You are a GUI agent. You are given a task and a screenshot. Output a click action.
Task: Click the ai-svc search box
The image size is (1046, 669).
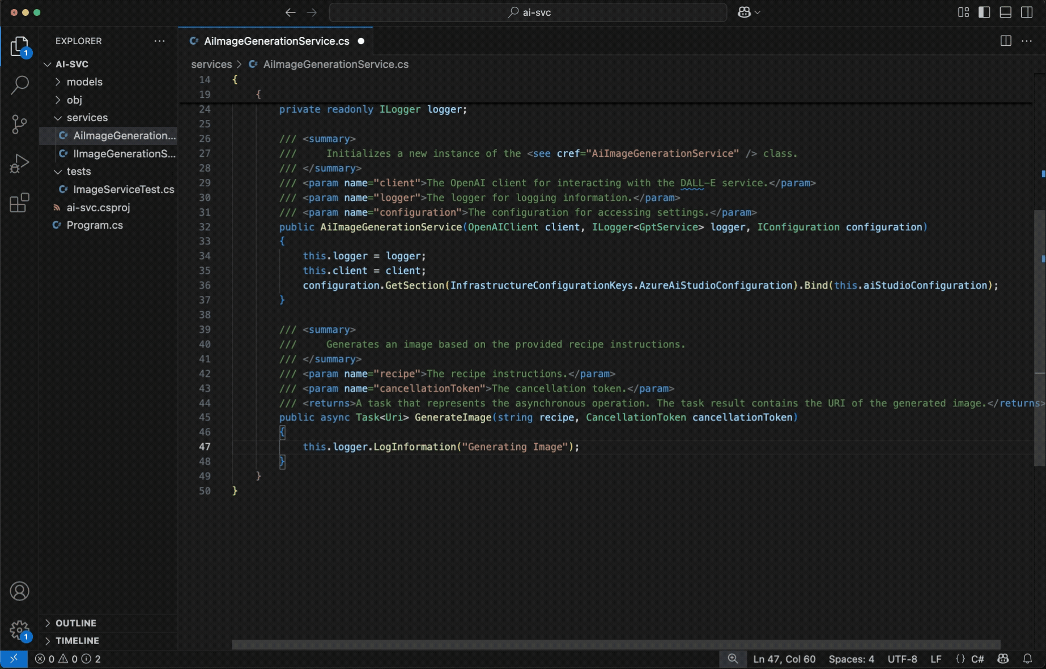[x=528, y=12]
